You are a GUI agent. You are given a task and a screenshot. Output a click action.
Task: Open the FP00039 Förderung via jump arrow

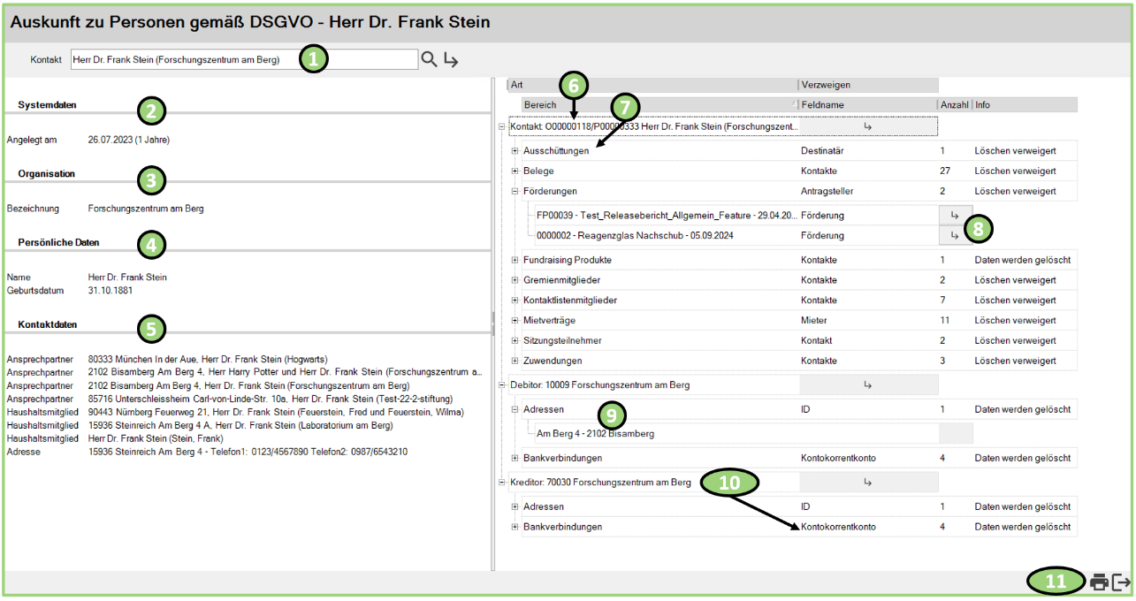point(955,215)
